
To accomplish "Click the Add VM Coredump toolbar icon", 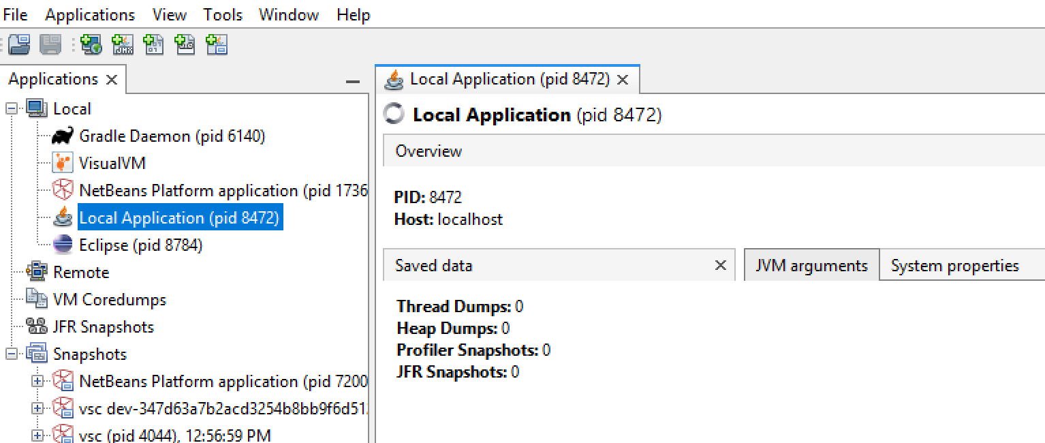I will (154, 45).
